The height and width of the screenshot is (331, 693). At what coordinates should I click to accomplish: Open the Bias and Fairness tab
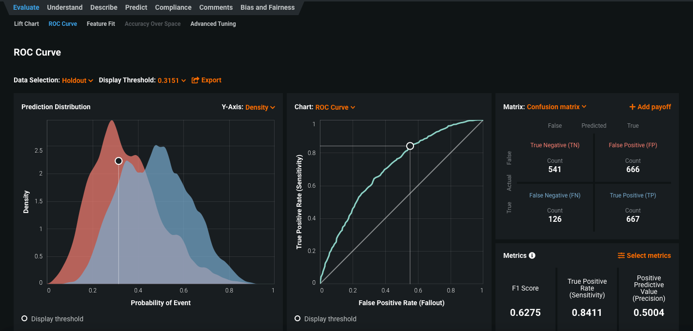tap(267, 7)
